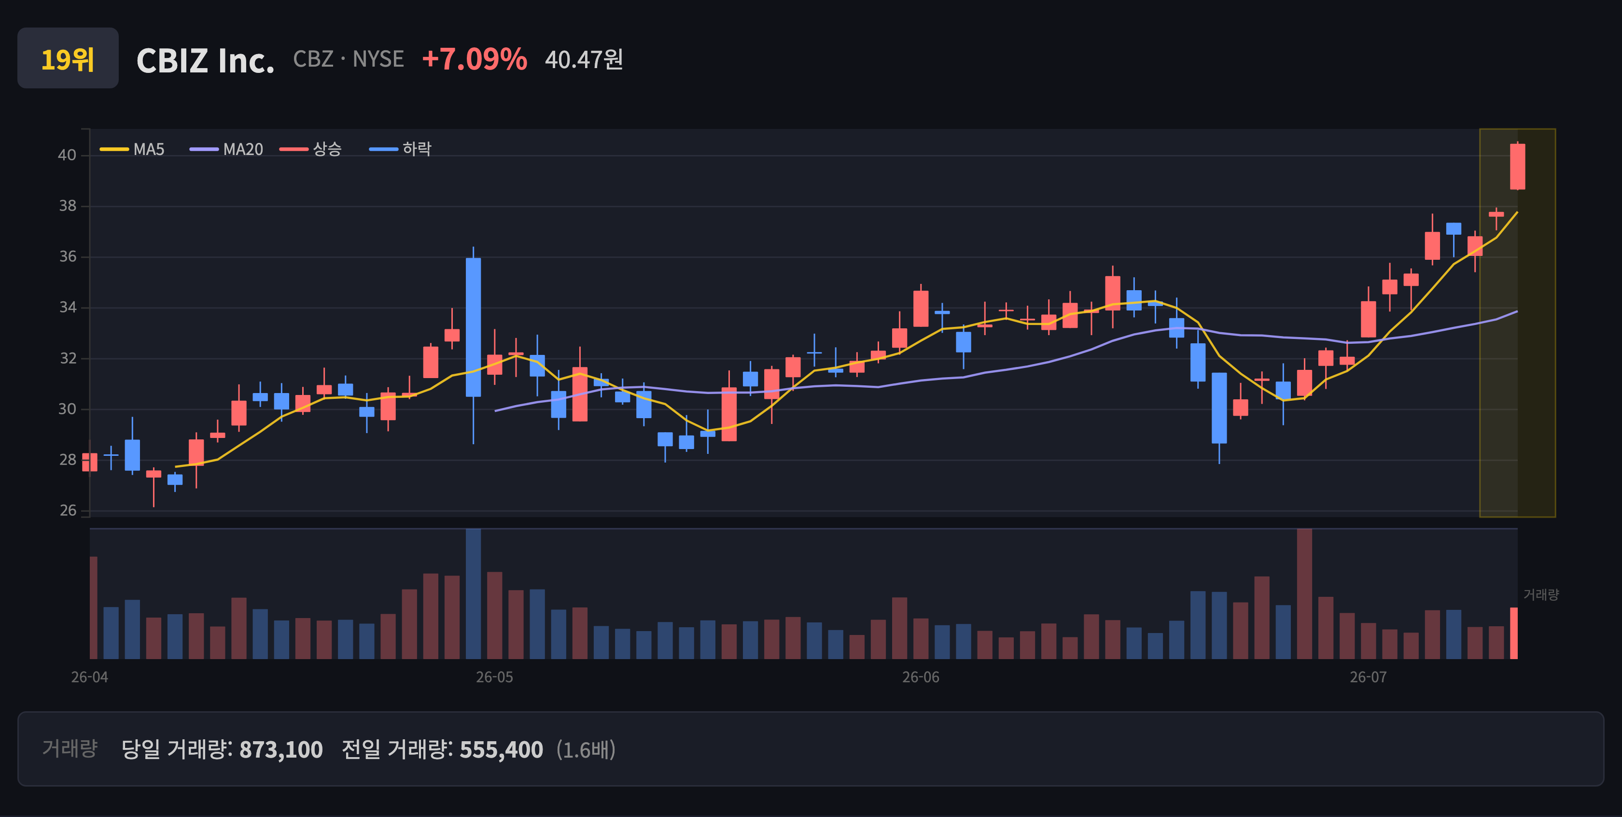1622x817 pixels.
Task: Click the 당일 거래량 label
Action: 177,749
